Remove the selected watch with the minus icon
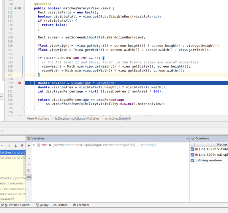 tap(29, 152)
